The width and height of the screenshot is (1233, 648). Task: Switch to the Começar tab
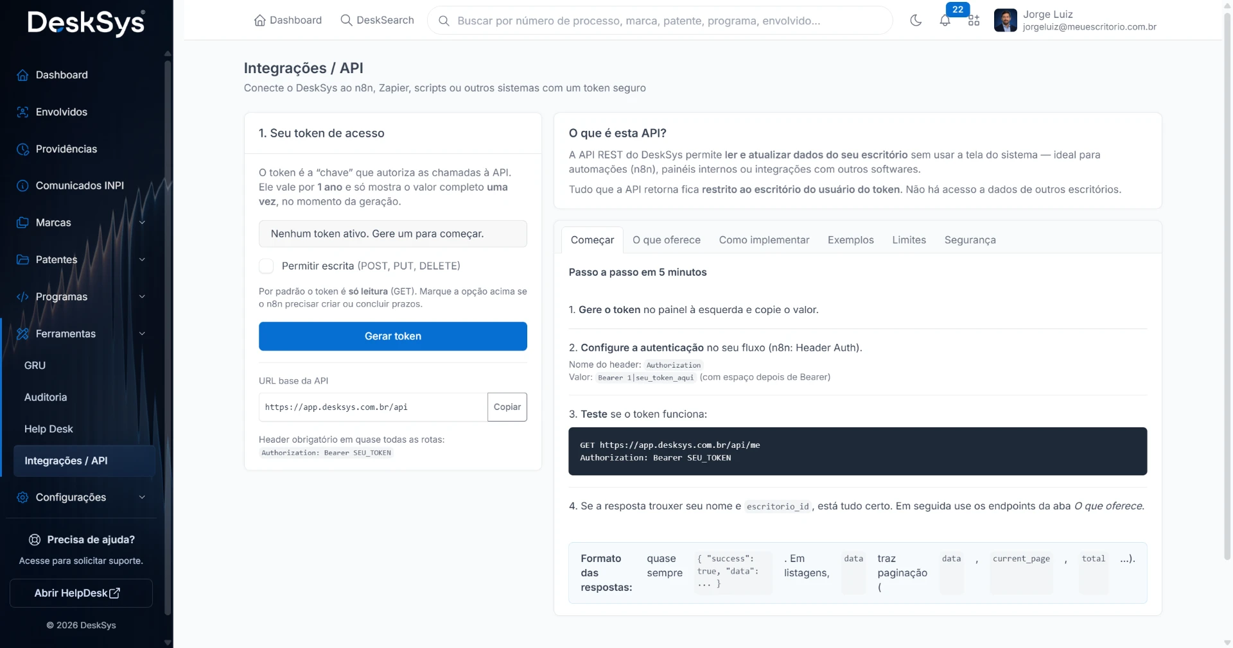click(592, 240)
